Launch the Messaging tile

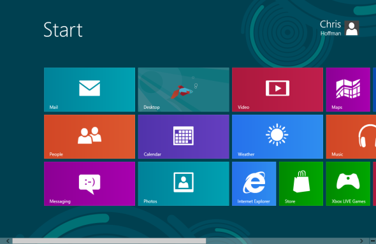(89, 183)
